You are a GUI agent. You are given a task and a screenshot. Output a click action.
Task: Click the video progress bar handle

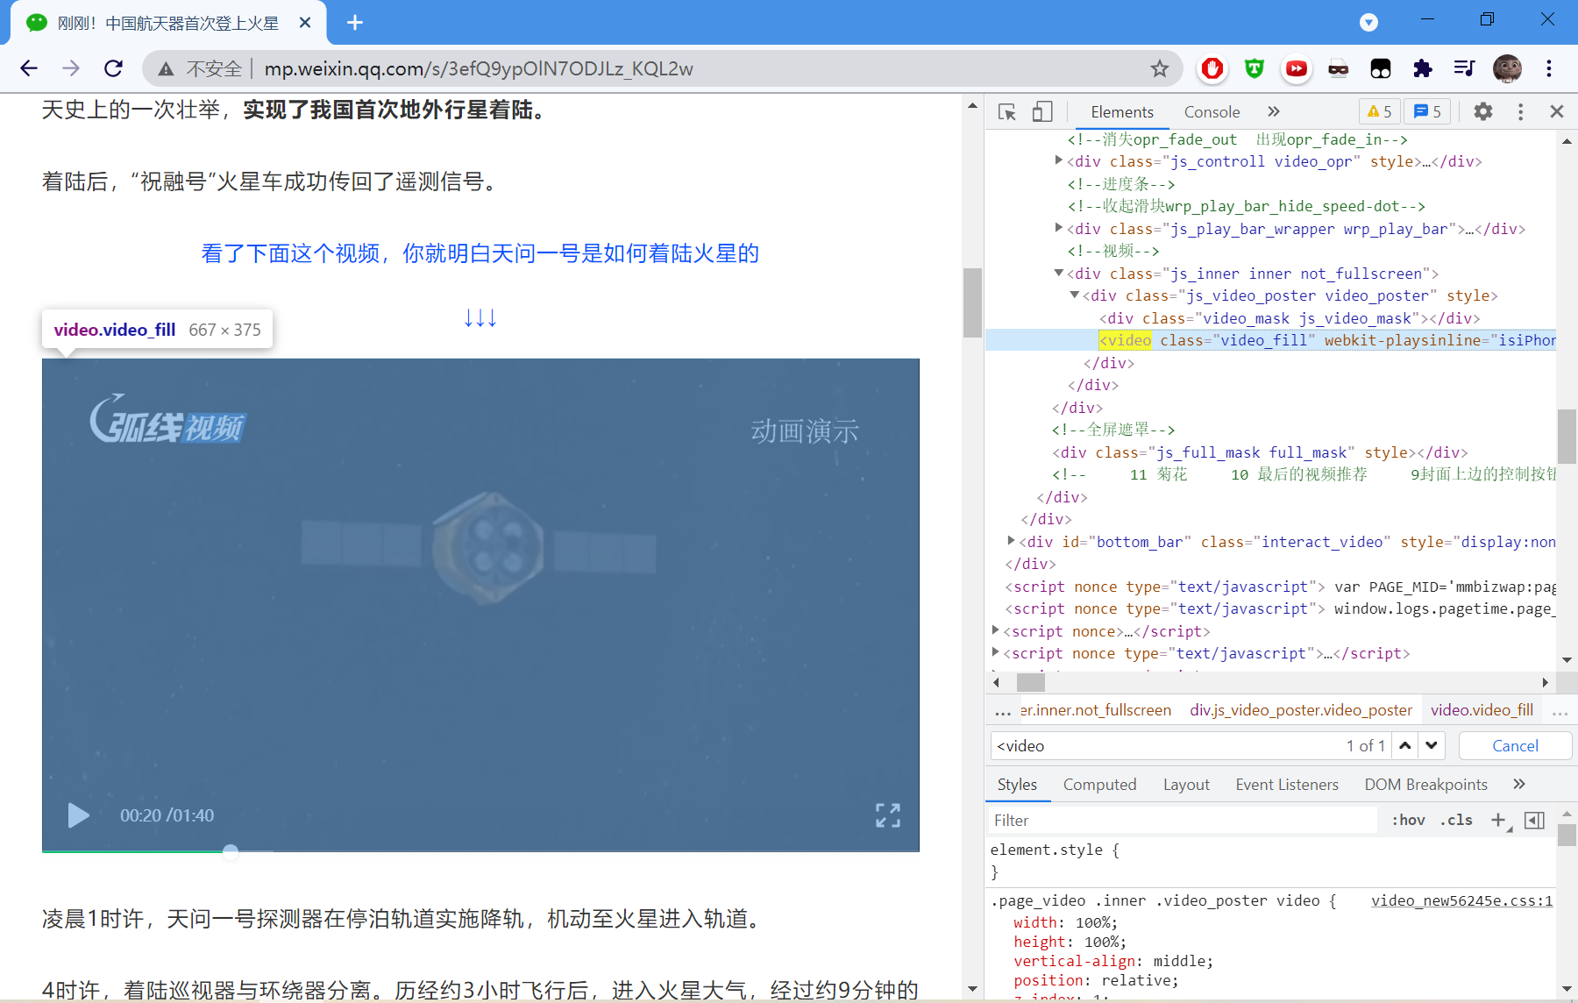click(231, 850)
